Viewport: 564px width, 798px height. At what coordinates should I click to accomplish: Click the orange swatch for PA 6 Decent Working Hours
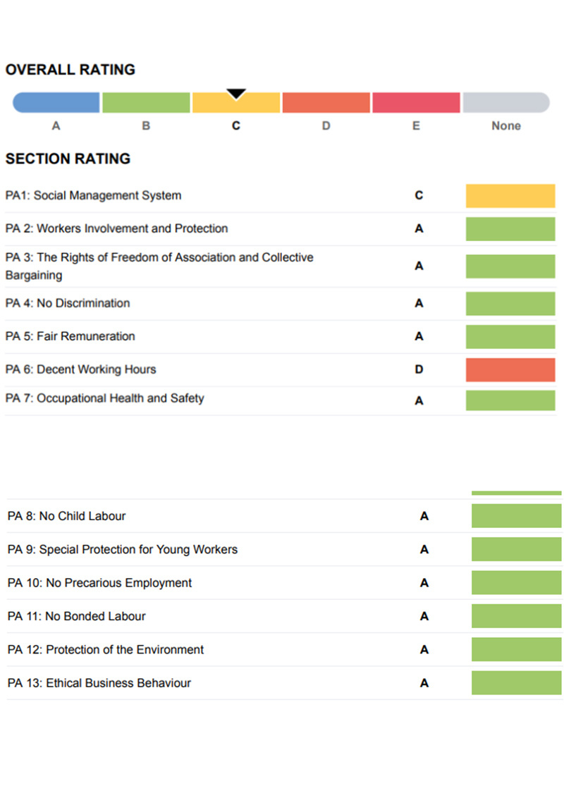pyautogui.click(x=510, y=369)
